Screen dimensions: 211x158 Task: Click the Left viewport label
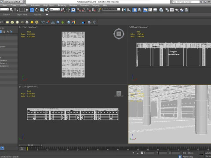29,87
